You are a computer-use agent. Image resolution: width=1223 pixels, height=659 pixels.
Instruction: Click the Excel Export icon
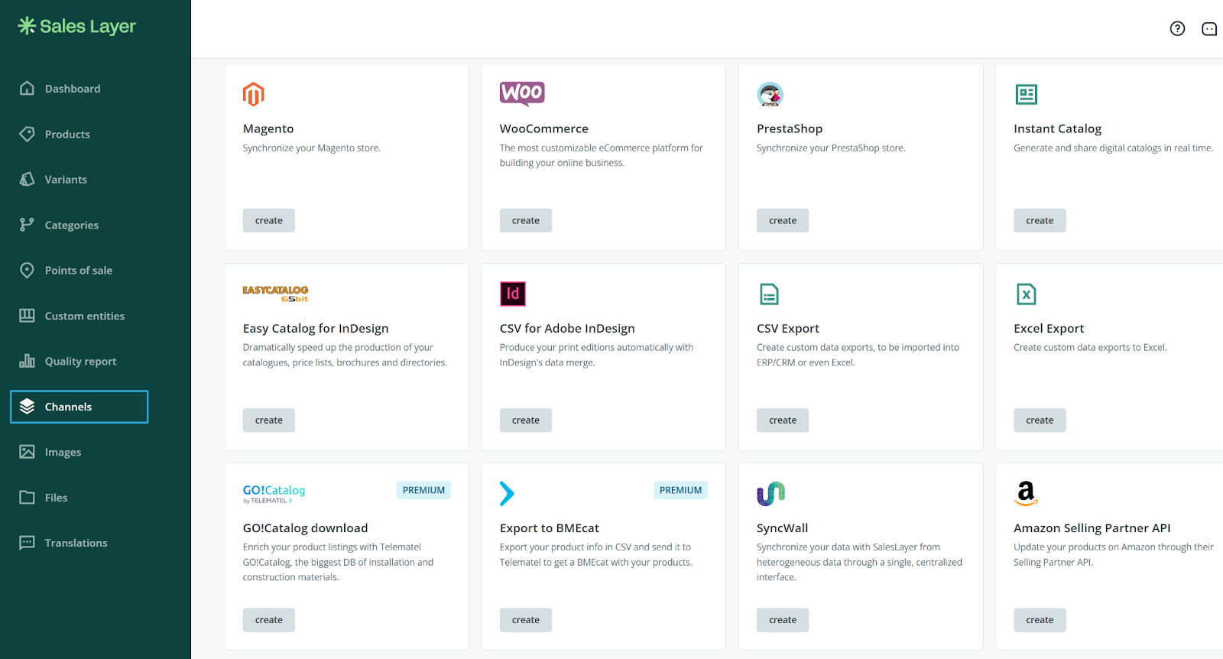1026,294
